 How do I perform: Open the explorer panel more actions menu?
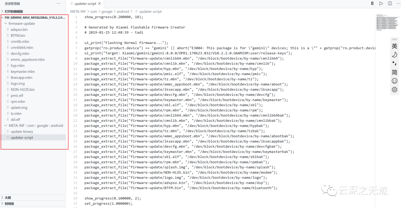coord(59,4)
